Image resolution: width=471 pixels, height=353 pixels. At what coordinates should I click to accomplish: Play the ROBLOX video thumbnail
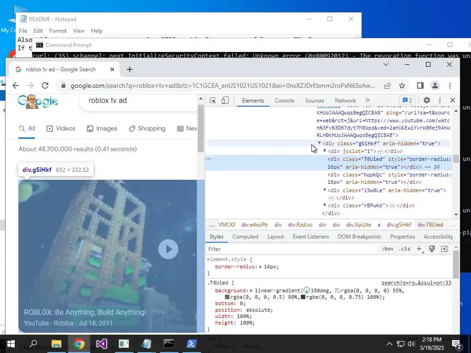pyautogui.click(x=168, y=249)
